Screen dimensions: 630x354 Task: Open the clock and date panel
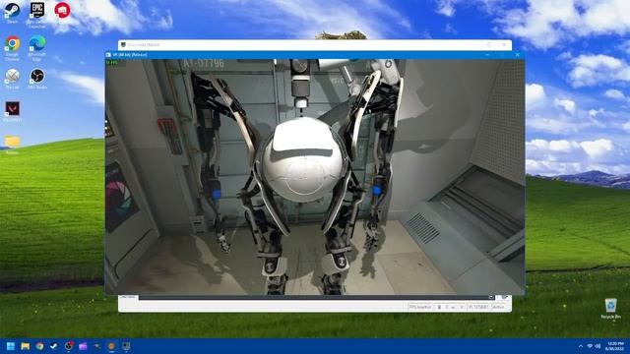tap(615, 346)
